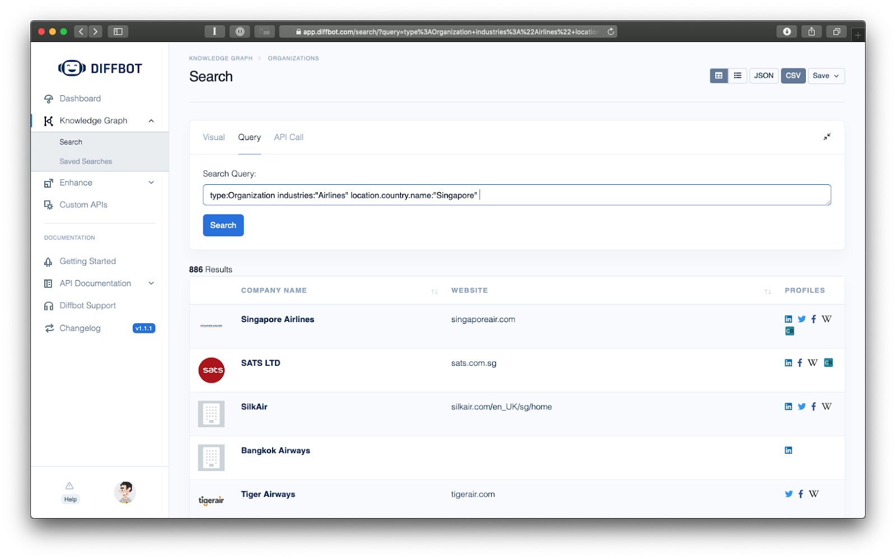Open Singapore Airlines LinkedIn profile
Screen dimensions: 896x559
(x=788, y=319)
